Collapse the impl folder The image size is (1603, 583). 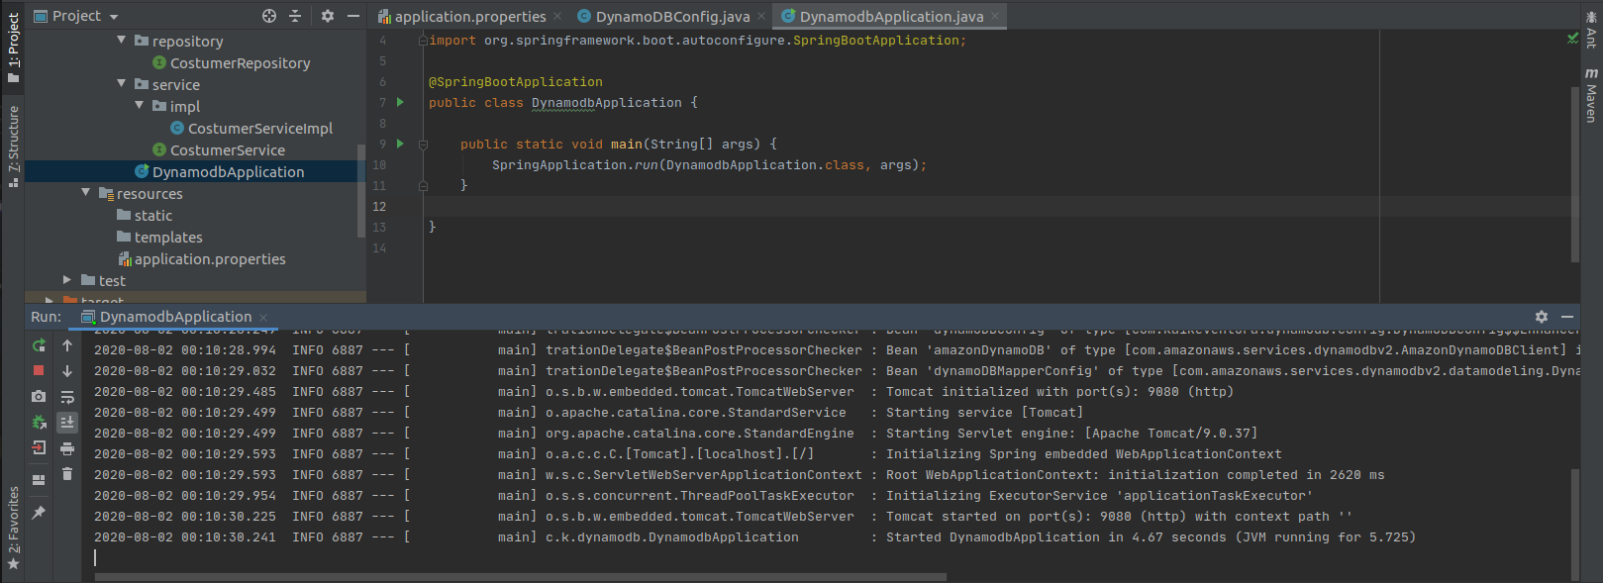[140, 105]
